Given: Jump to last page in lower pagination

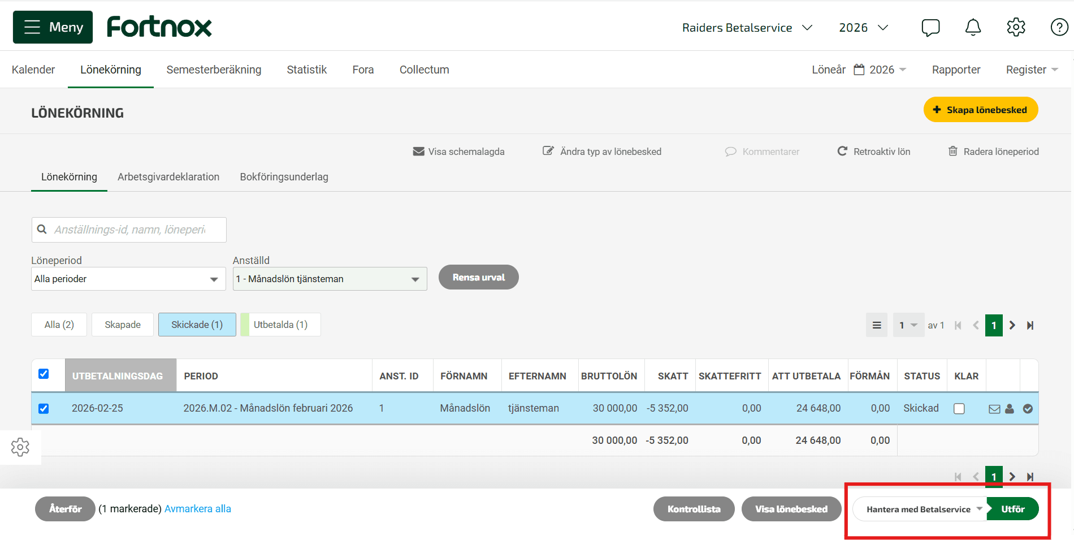Looking at the screenshot, I should coord(1030,477).
